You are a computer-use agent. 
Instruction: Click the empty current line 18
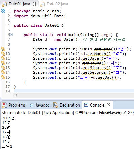pyautogui.click(x=74, y=91)
